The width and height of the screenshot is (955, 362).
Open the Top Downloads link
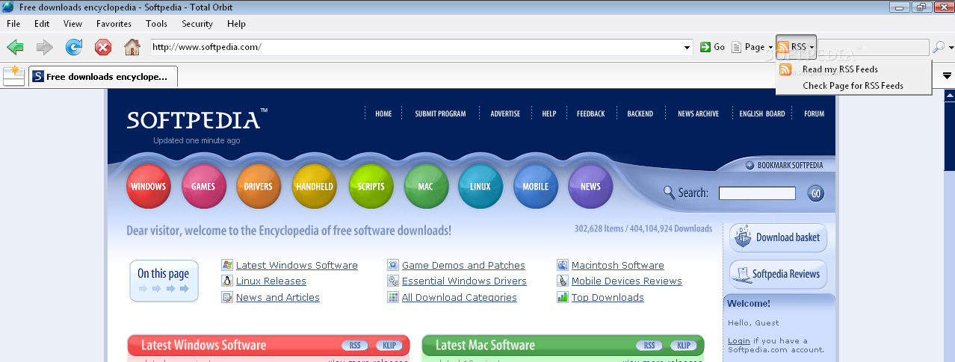click(608, 298)
